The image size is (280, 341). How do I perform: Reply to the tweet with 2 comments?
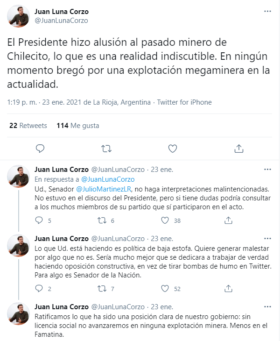click(39, 289)
